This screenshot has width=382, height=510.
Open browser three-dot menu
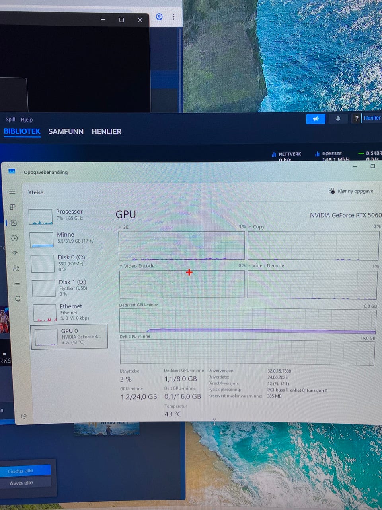[x=173, y=17]
